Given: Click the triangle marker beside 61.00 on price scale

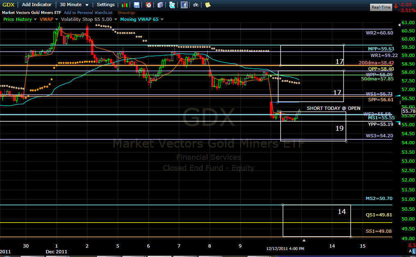Looking at the screenshot, I should click(x=399, y=25).
